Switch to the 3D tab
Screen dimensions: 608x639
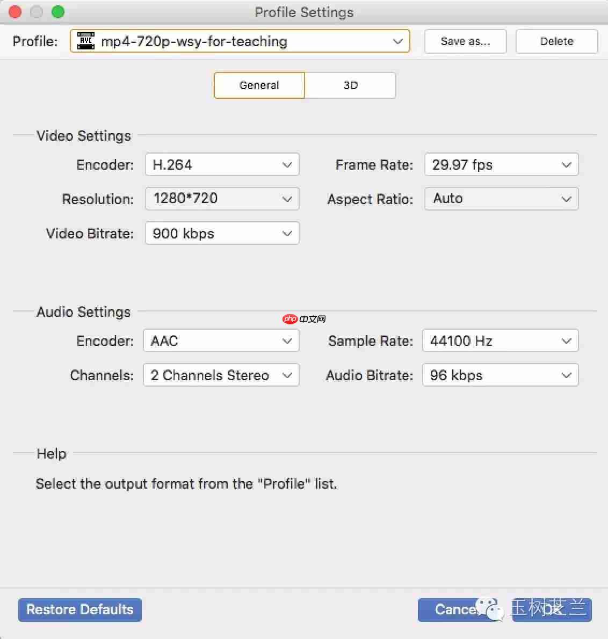coord(350,85)
